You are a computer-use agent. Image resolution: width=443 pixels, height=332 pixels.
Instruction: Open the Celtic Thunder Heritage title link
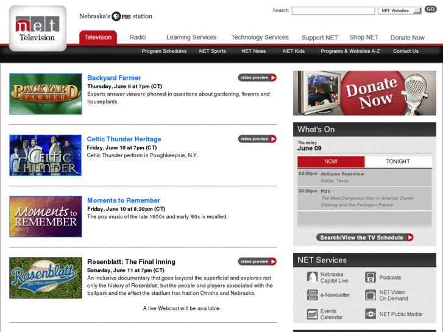click(x=124, y=139)
